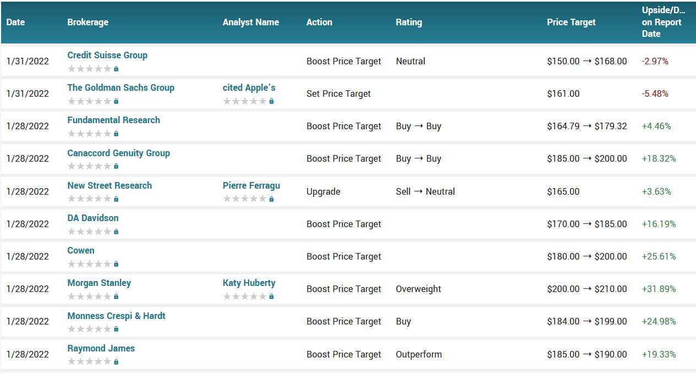Click the lock icon under DA Davidson

116,232
